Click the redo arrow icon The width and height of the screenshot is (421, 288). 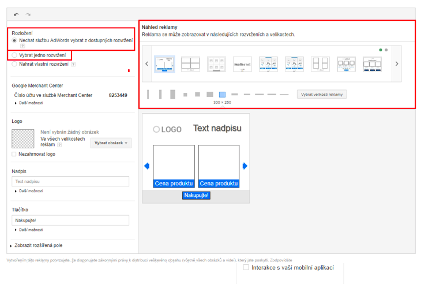[28, 14]
